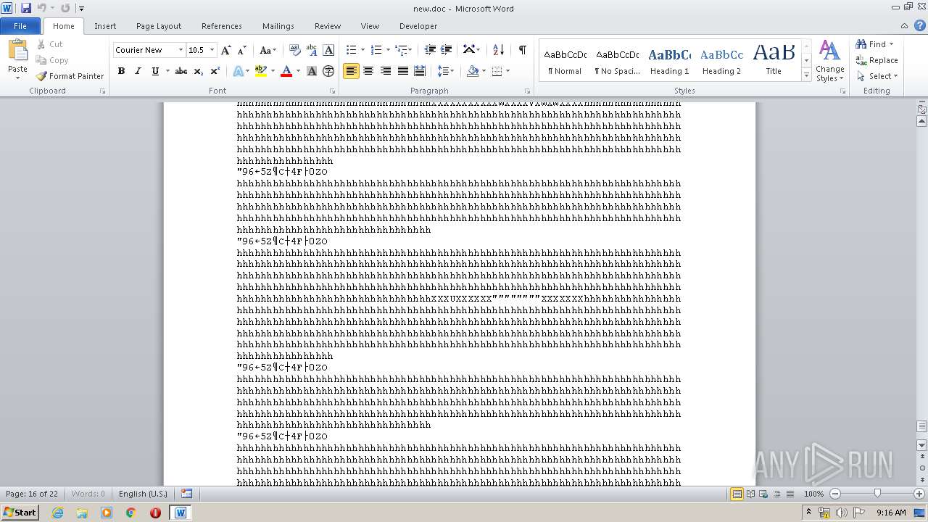Click the Clear Formatting icon
Viewport: 928px width, 522px height.
point(294,50)
